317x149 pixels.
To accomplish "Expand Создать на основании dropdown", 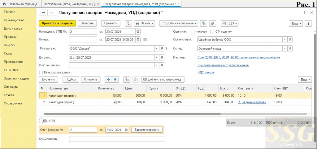I will pyautogui.click(x=179, y=23).
